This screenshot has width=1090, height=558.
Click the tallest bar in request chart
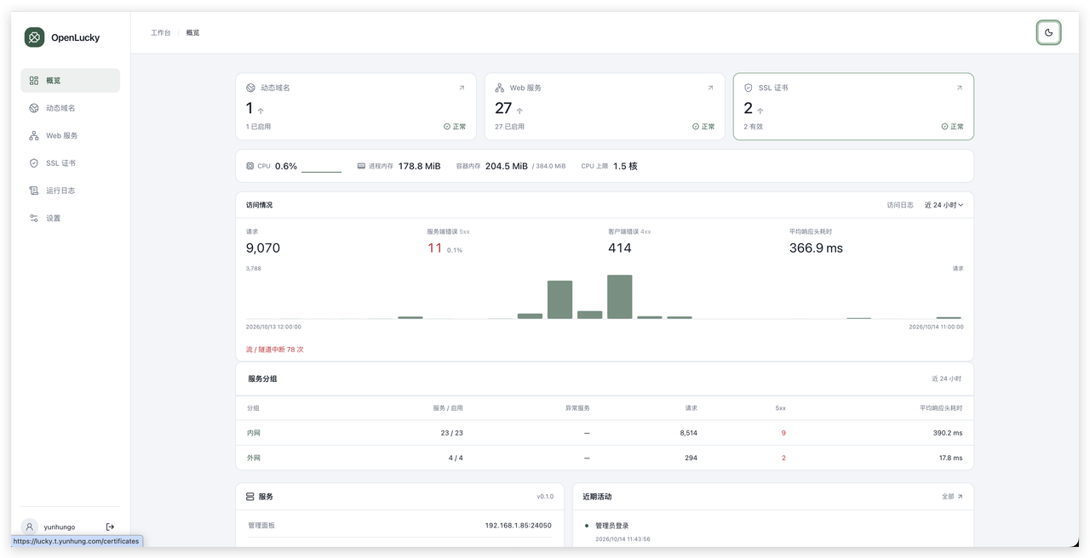pos(620,297)
